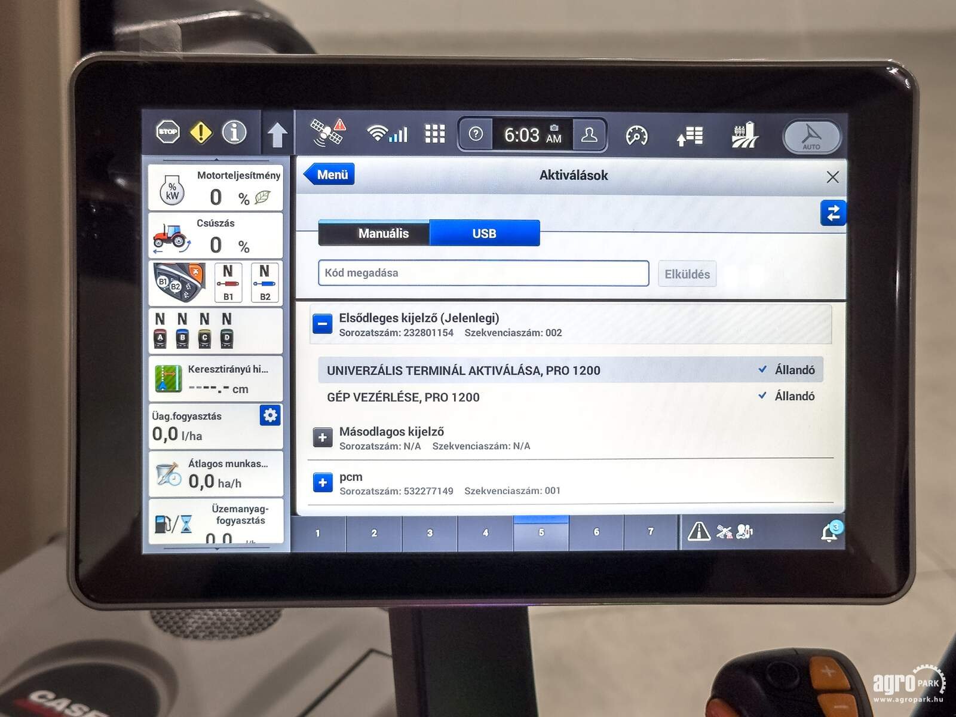This screenshot has width=956, height=717.
Task: Select UNIVERZÁLIS TERMINÁL AKTIVÁLÁSA, PRO 1200 row
Action: click(571, 370)
